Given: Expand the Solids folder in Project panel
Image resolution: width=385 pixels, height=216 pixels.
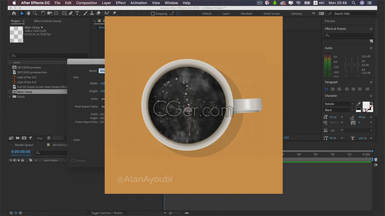Looking at the screenshot, I should (10, 97).
